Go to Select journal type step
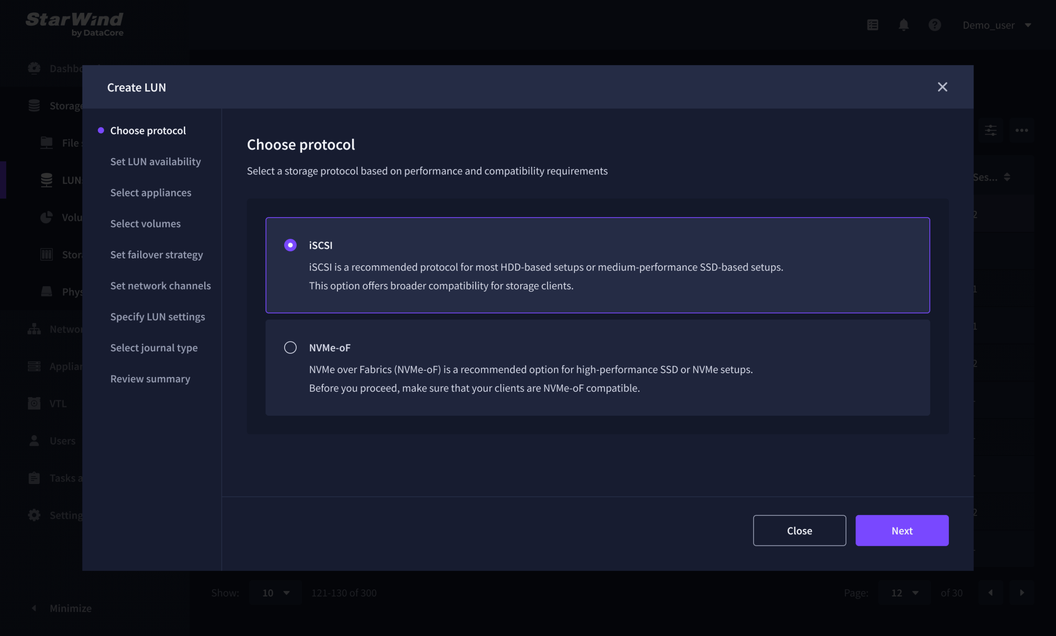The image size is (1056, 636). click(154, 348)
